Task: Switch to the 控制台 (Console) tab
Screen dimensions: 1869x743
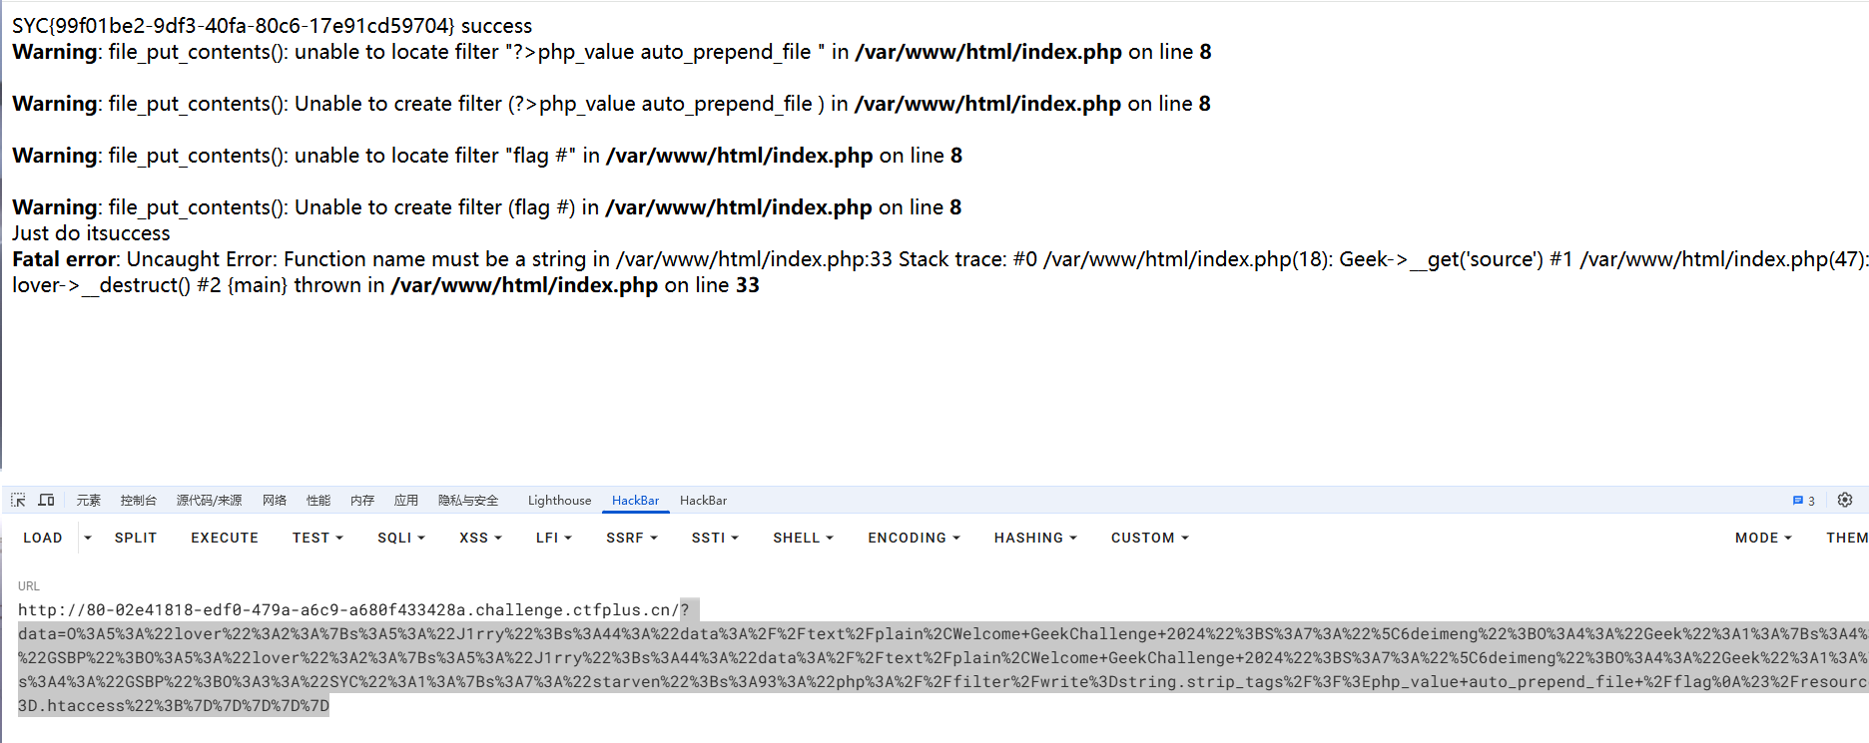Action: 138,501
